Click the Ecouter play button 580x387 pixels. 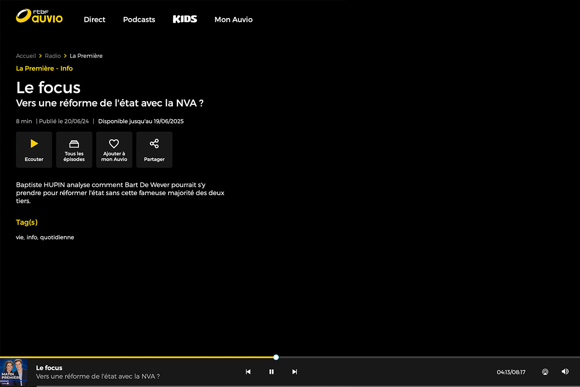[34, 150]
